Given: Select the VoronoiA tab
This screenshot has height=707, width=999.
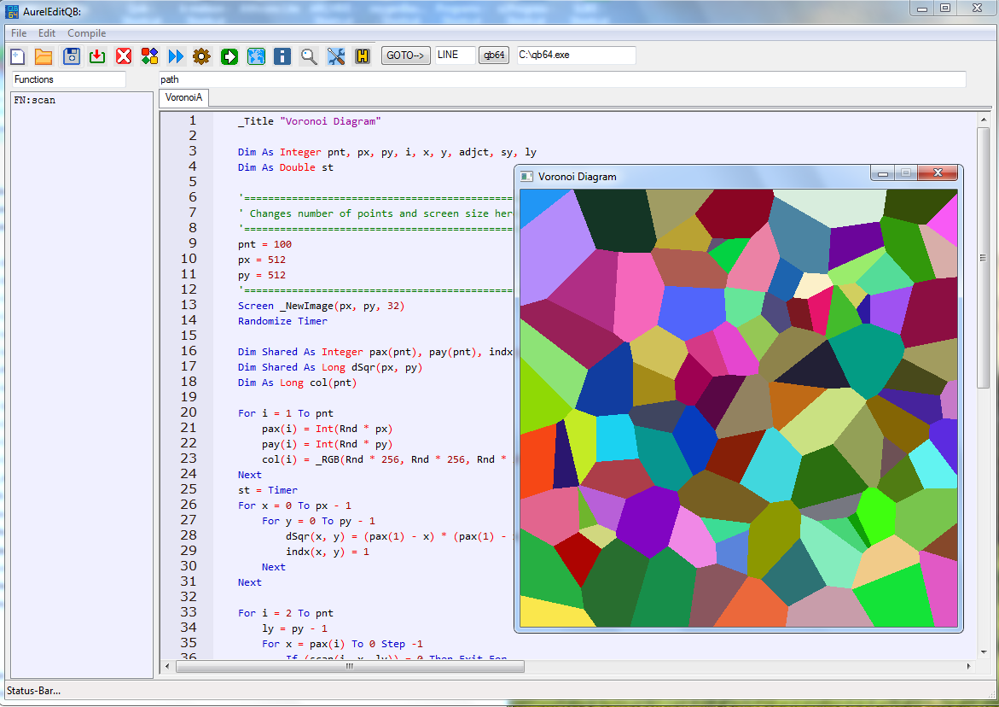Looking at the screenshot, I should click(183, 97).
